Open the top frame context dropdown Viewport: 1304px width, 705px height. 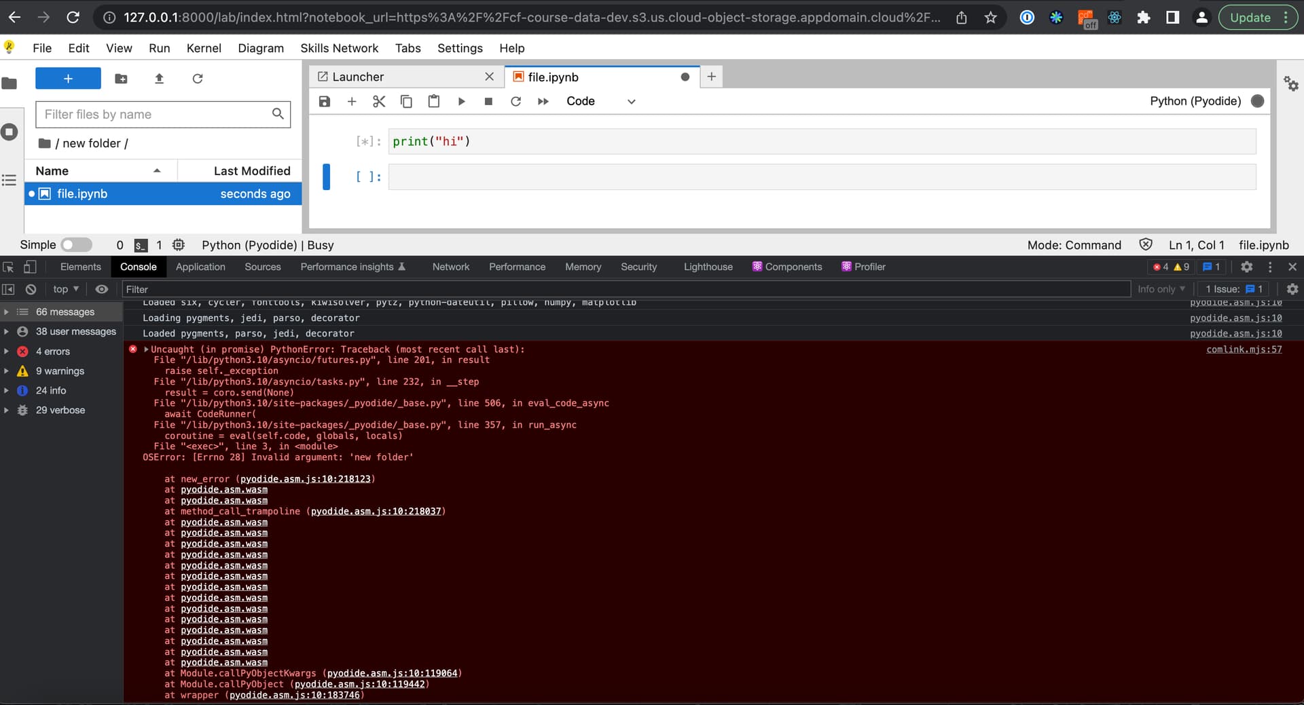coord(65,289)
